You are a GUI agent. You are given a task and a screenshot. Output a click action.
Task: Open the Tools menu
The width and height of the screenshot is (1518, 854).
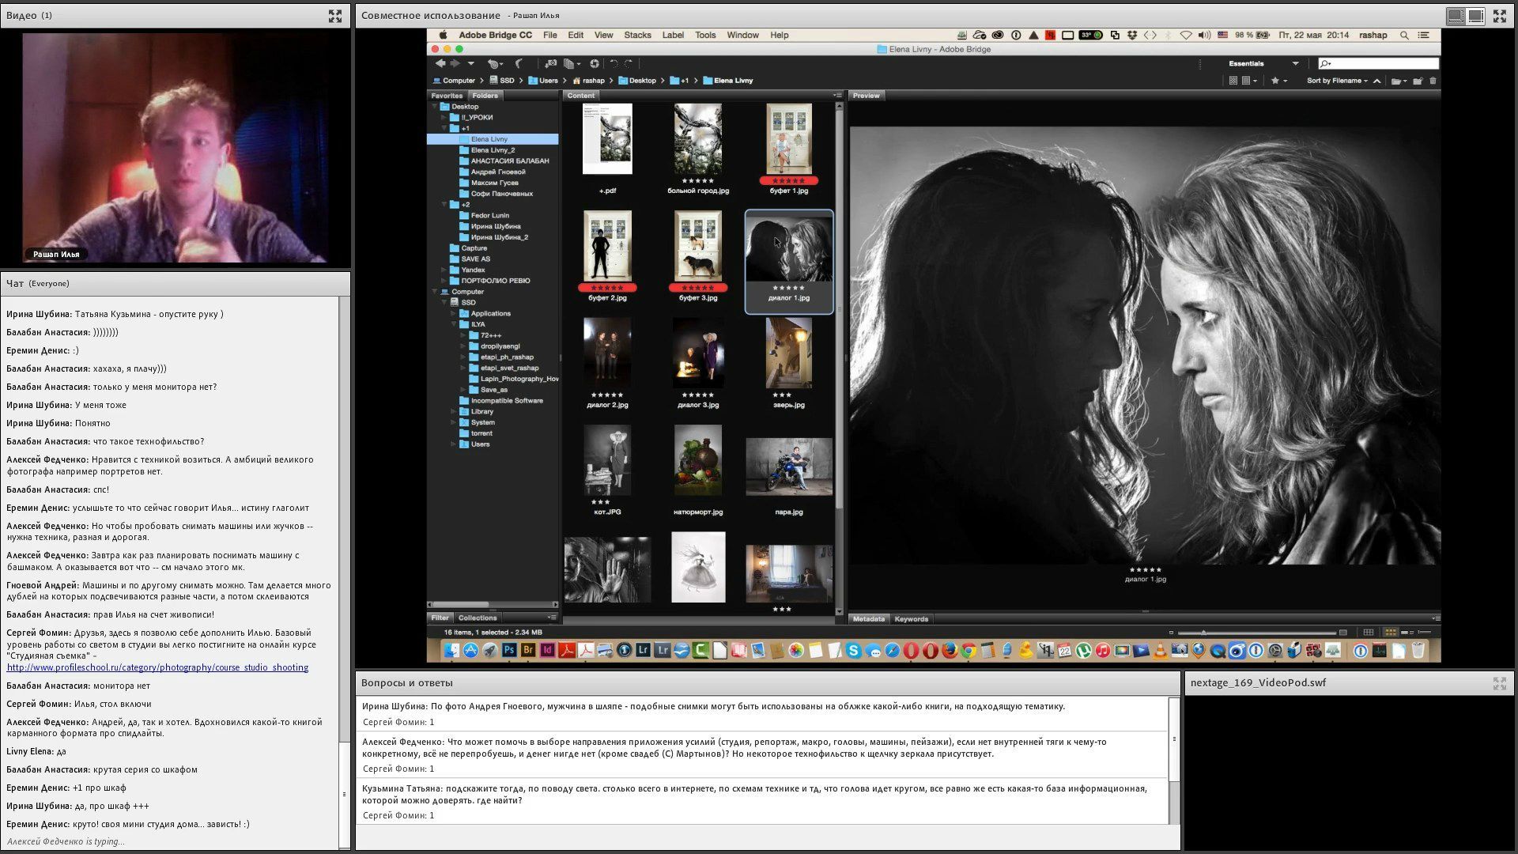point(705,35)
